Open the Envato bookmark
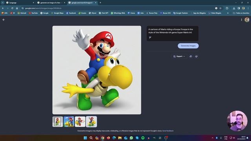This screenshot has width=251, height=141. coord(82,13)
